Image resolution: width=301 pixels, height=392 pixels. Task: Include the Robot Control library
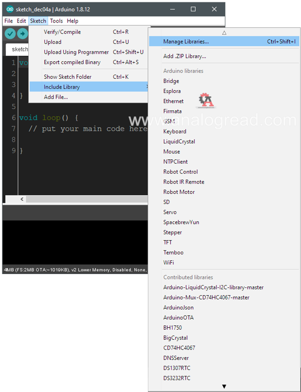point(224,172)
